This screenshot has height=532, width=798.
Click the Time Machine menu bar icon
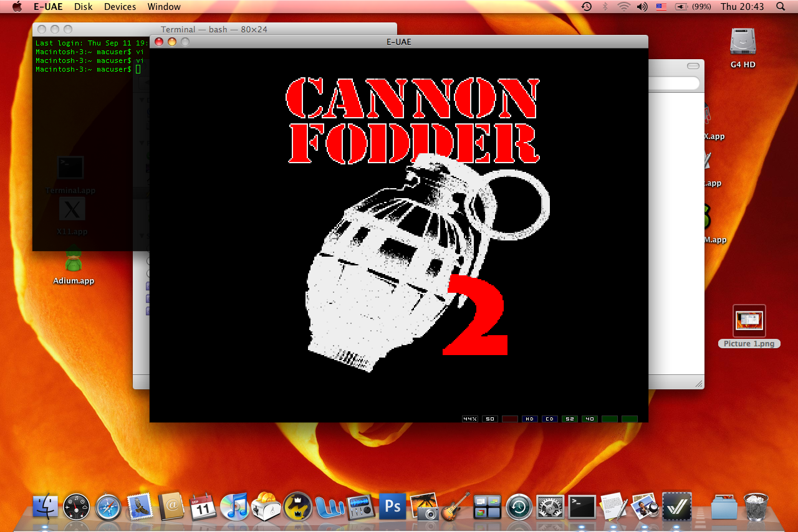(x=587, y=7)
